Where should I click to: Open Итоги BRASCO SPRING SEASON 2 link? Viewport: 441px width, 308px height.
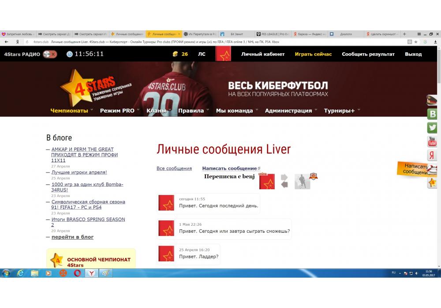[88, 222]
